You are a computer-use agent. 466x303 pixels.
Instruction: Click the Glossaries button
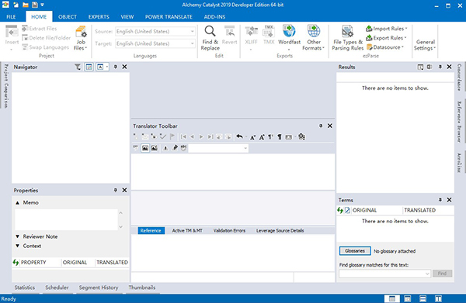tap(355, 251)
